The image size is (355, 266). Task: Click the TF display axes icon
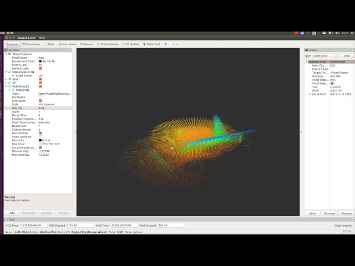[9, 83]
